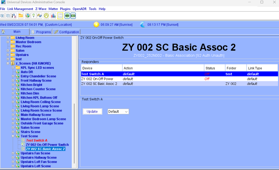
Task: Click the Status column header
Action: pyautogui.click(x=215, y=68)
